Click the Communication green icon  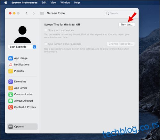pos(11,94)
